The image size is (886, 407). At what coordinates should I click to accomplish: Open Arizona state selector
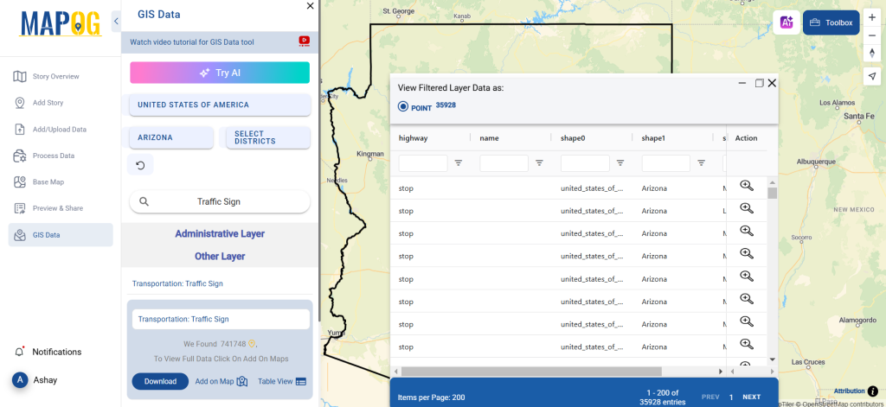(x=171, y=137)
